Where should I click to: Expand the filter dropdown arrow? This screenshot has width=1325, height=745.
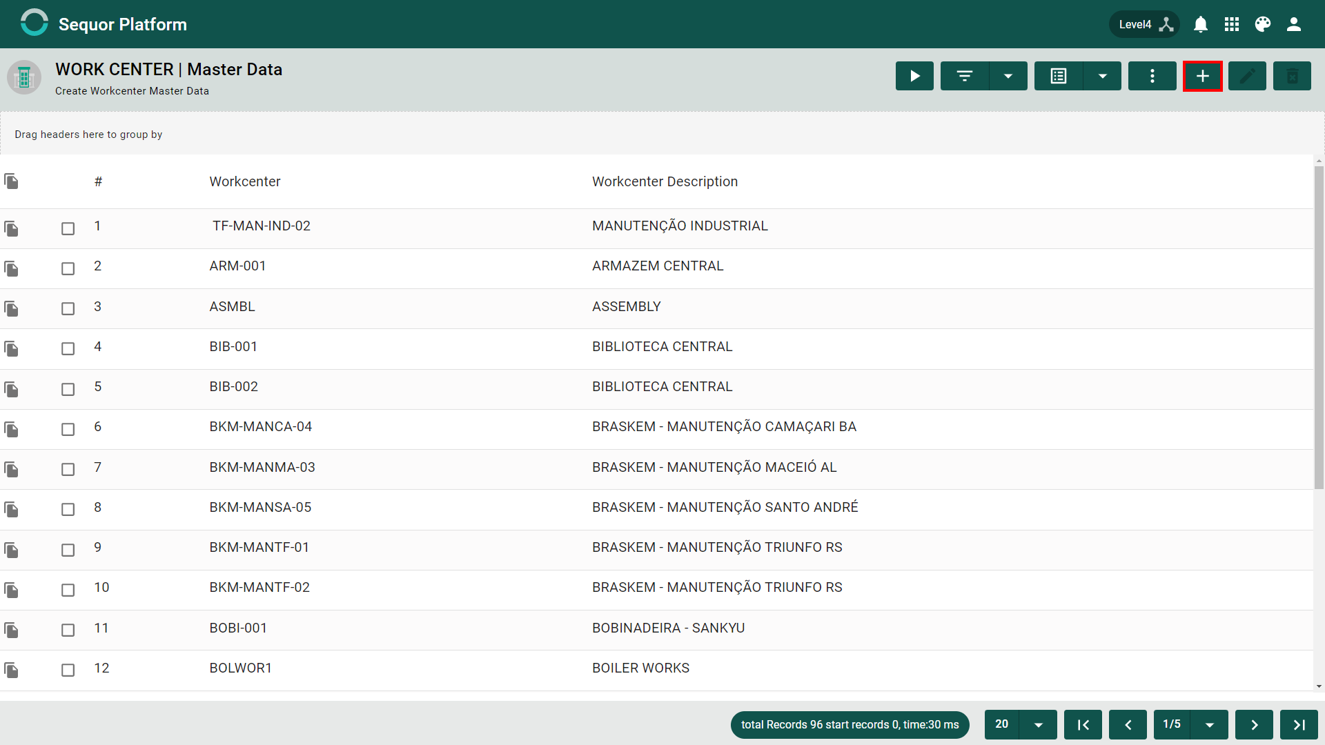point(1008,76)
